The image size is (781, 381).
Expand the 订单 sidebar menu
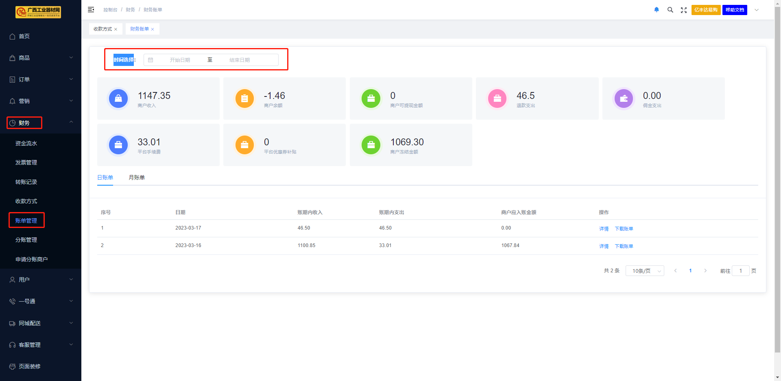[41, 79]
